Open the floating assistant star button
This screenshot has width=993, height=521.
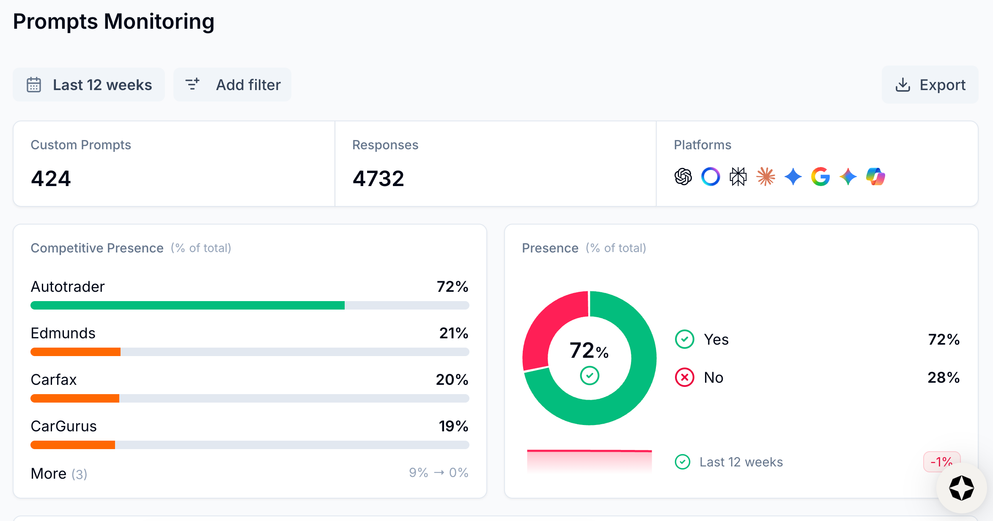pyautogui.click(x=961, y=488)
